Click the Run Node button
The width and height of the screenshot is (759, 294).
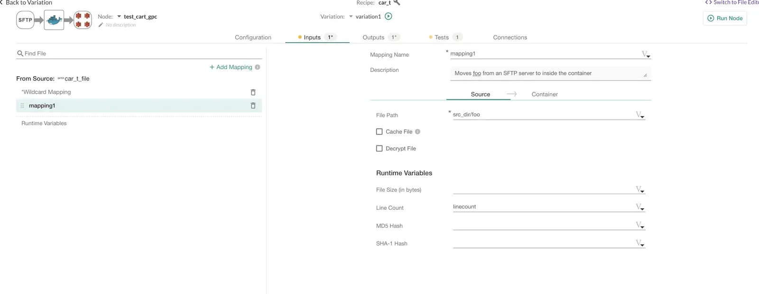point(724,18)
